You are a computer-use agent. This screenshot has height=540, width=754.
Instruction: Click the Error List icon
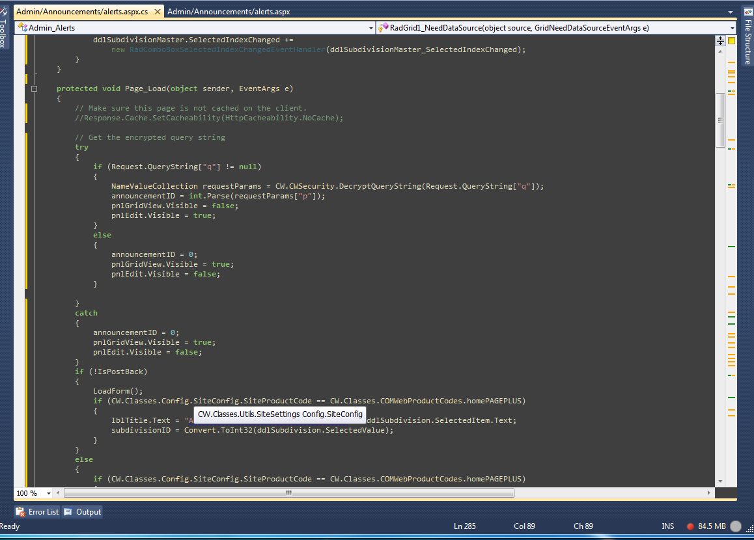(x=20, y=512)
